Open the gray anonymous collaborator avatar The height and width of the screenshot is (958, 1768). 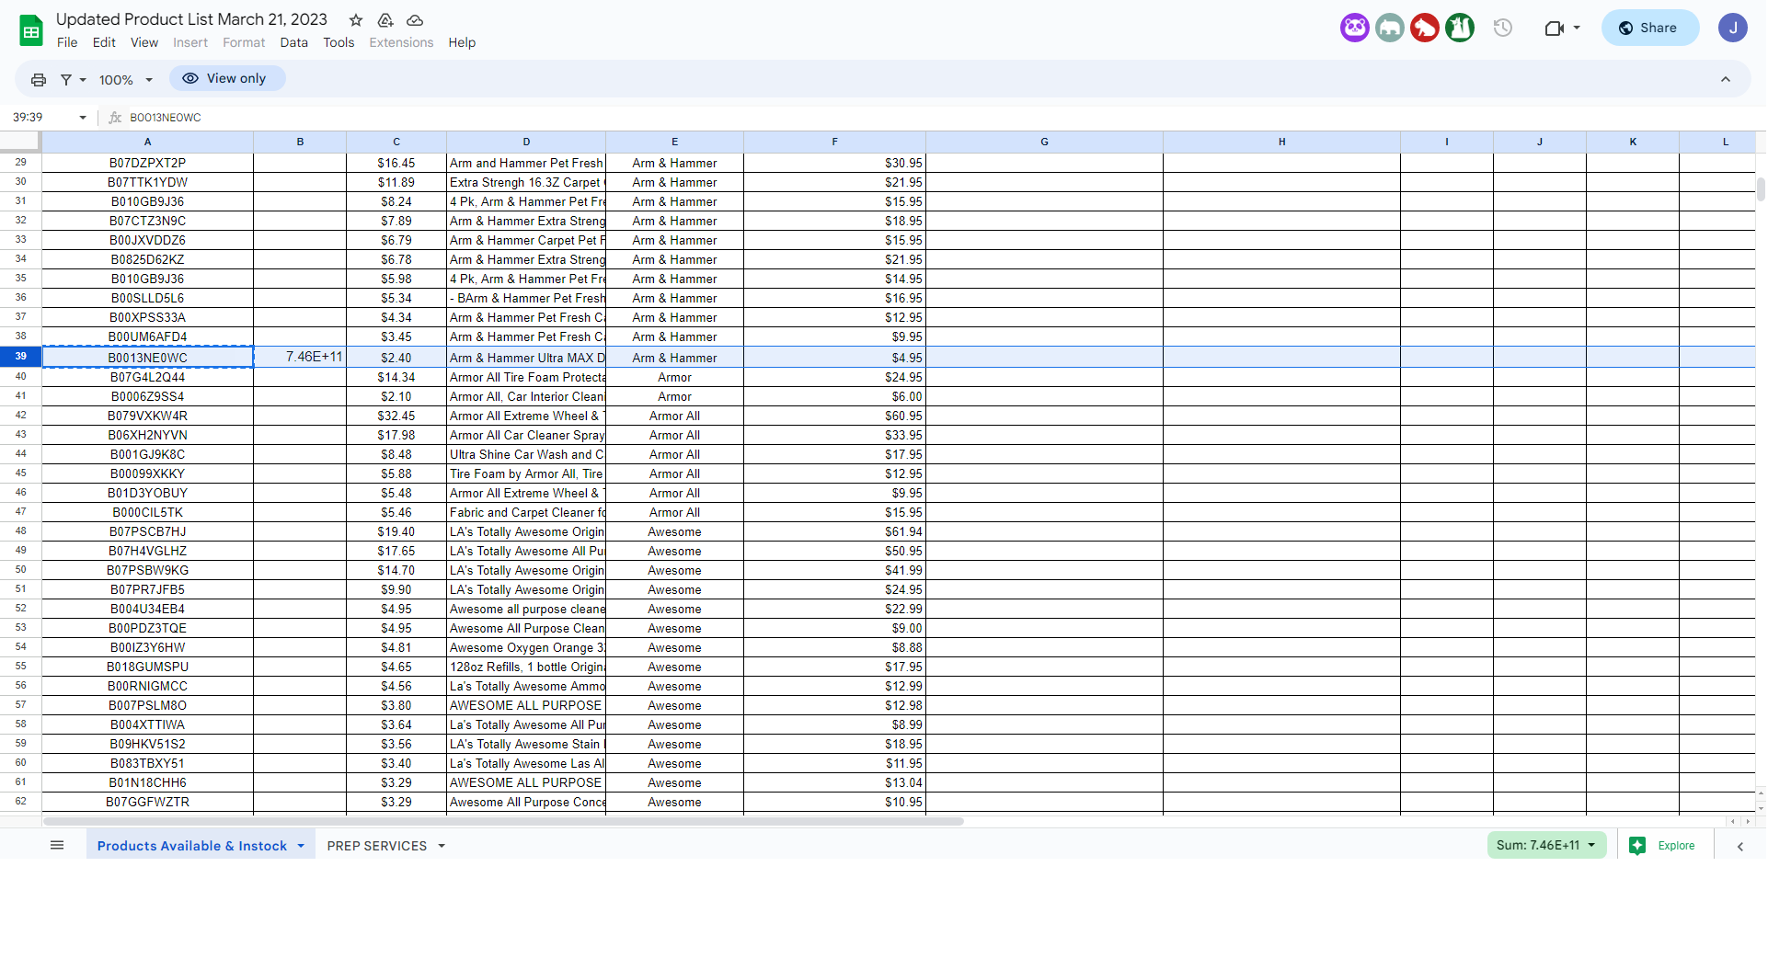[1390, 28]
